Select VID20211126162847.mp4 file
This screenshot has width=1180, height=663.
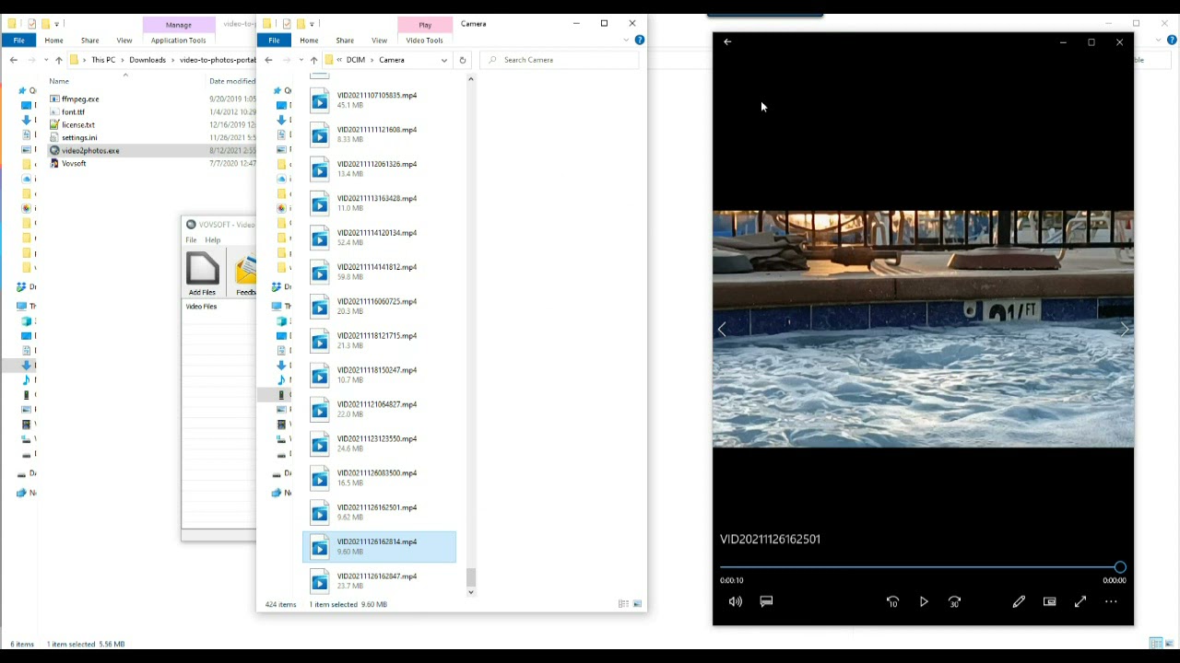pos(379,581)
